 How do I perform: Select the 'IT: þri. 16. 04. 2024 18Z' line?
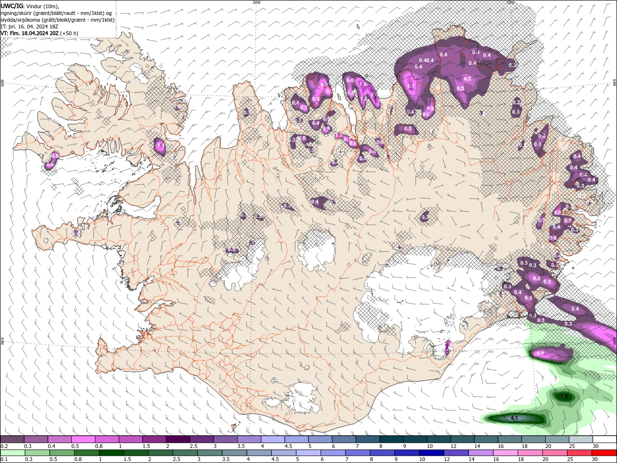[x=30, y=27]
